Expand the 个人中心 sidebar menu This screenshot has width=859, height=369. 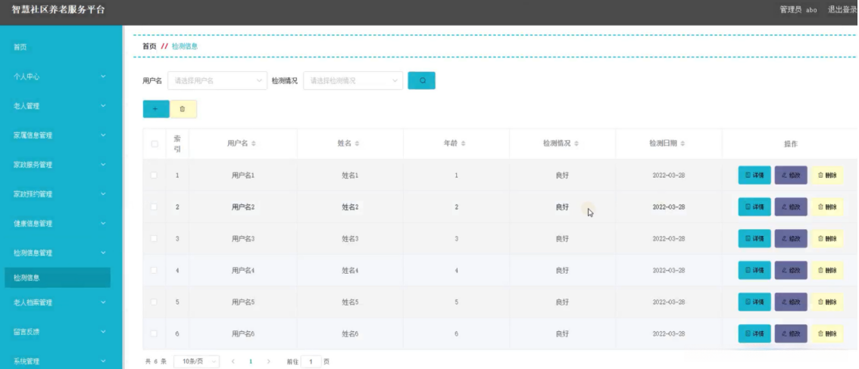tap(61, 76)
